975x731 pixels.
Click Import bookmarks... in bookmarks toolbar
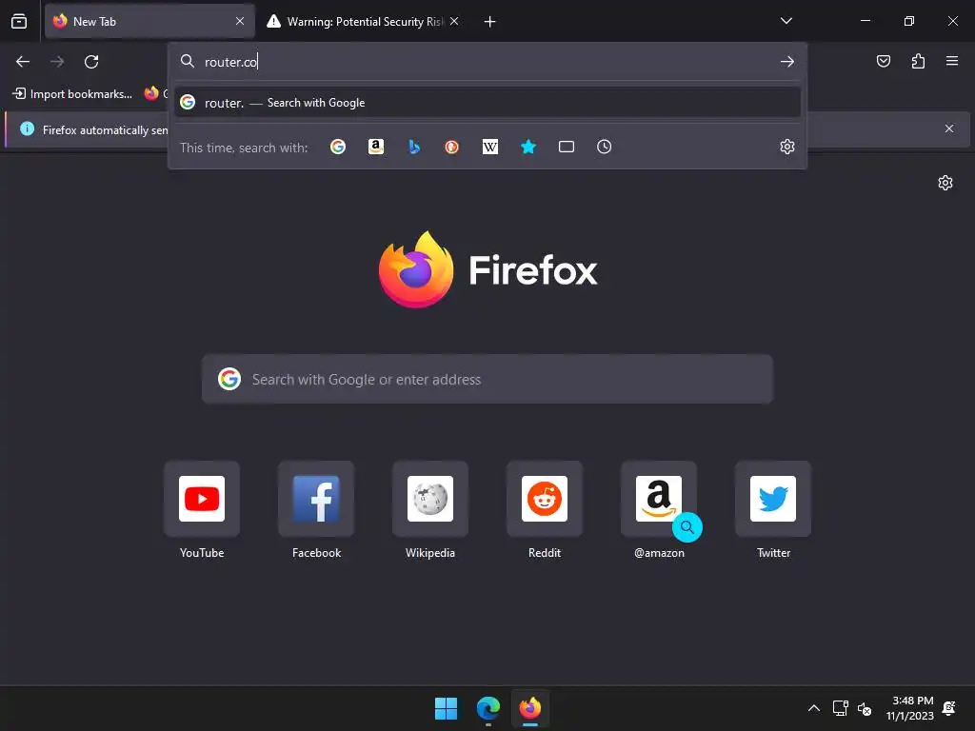72,94
